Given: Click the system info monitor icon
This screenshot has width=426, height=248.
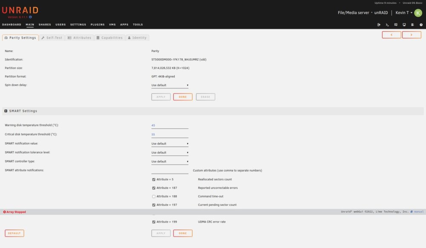Looking at the screenshot, I should click(404, 25).
